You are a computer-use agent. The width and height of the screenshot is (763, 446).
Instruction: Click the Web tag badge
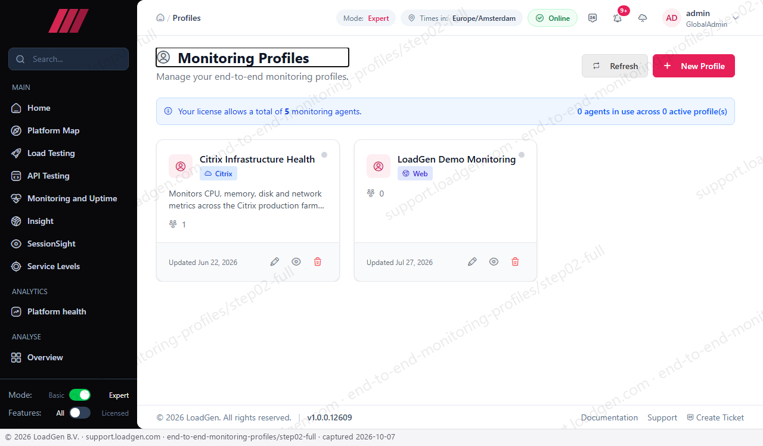tap(415, 174)
